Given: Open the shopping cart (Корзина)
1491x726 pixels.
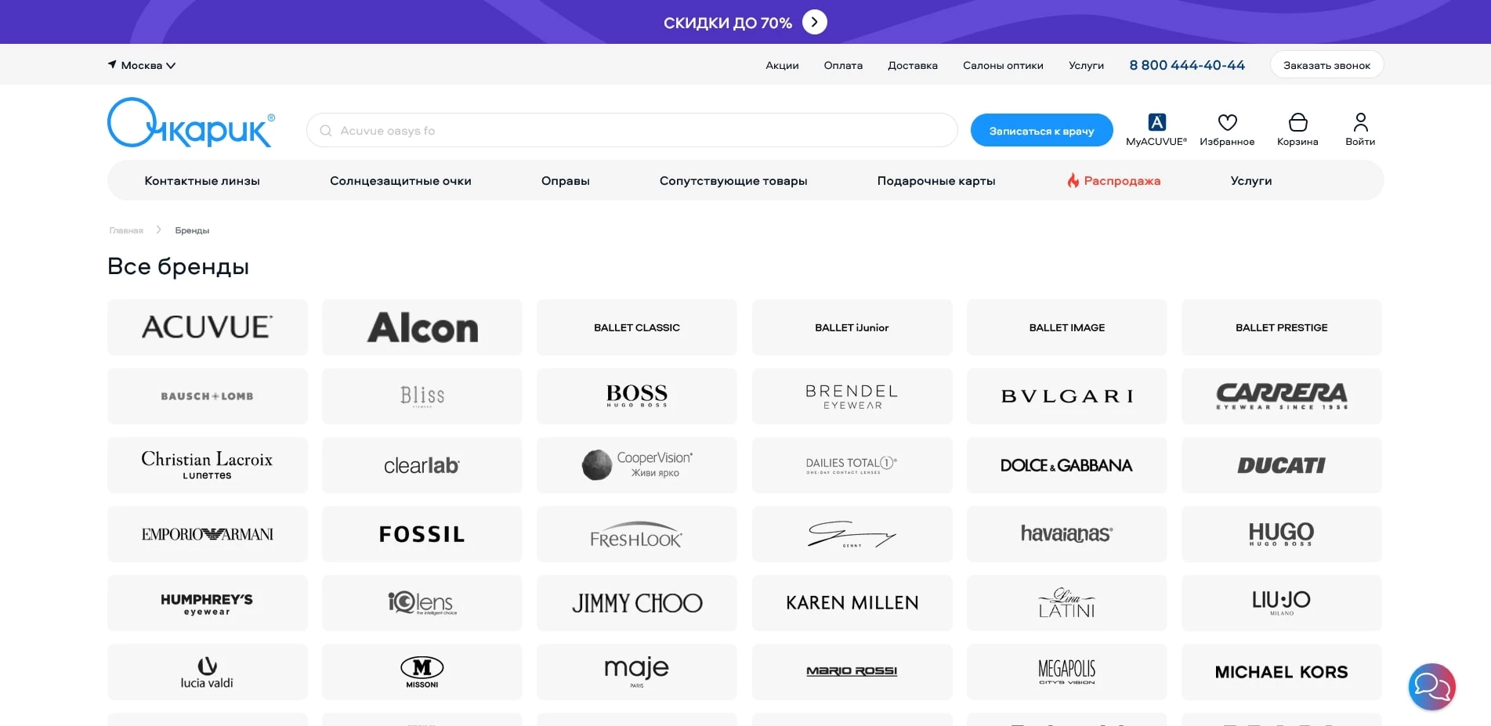Looking at the screenshot, I should [x=1297, y=123].
